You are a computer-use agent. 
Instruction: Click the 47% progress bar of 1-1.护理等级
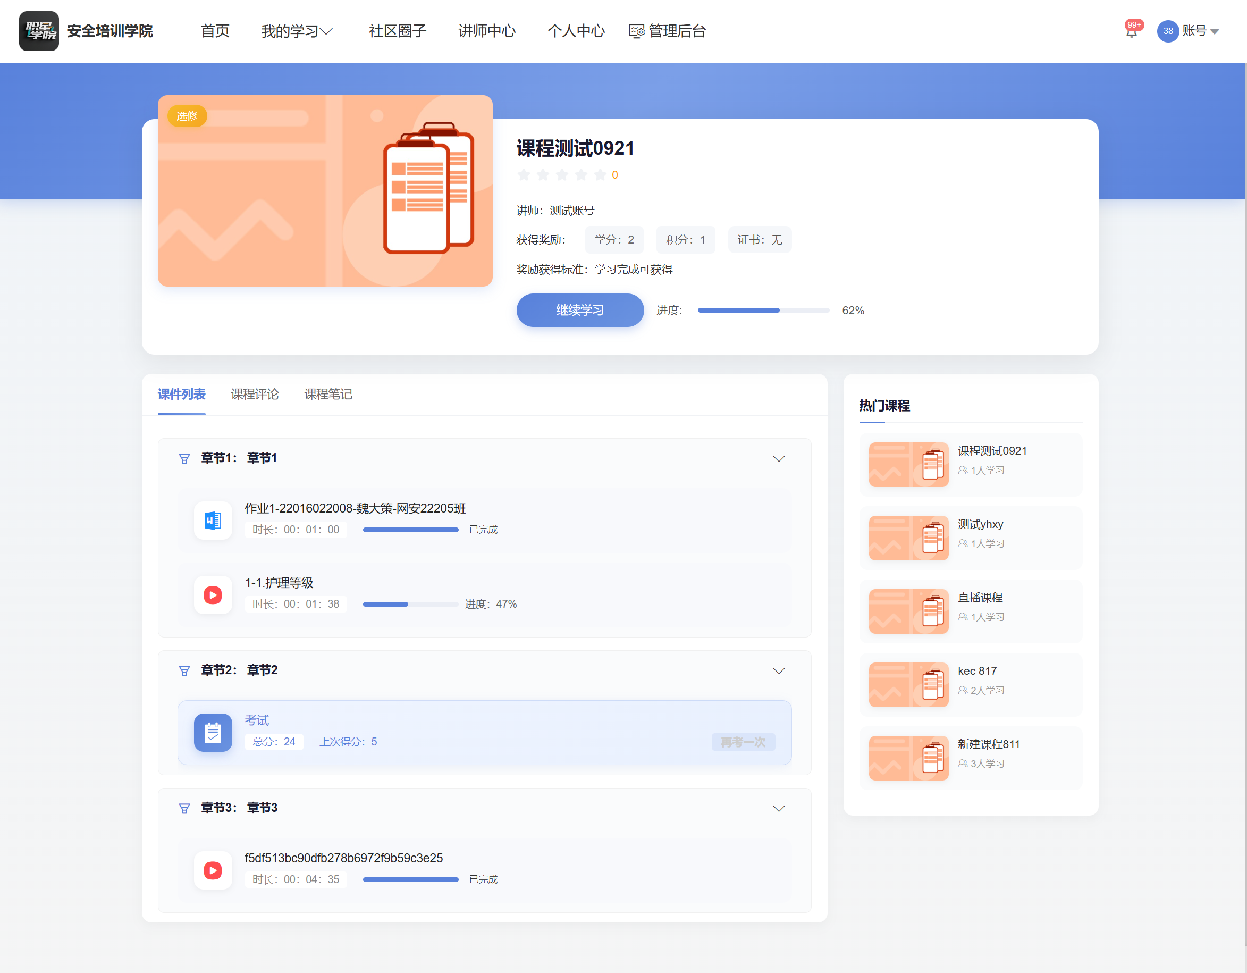pyautogui.click(x=410, y=604)
